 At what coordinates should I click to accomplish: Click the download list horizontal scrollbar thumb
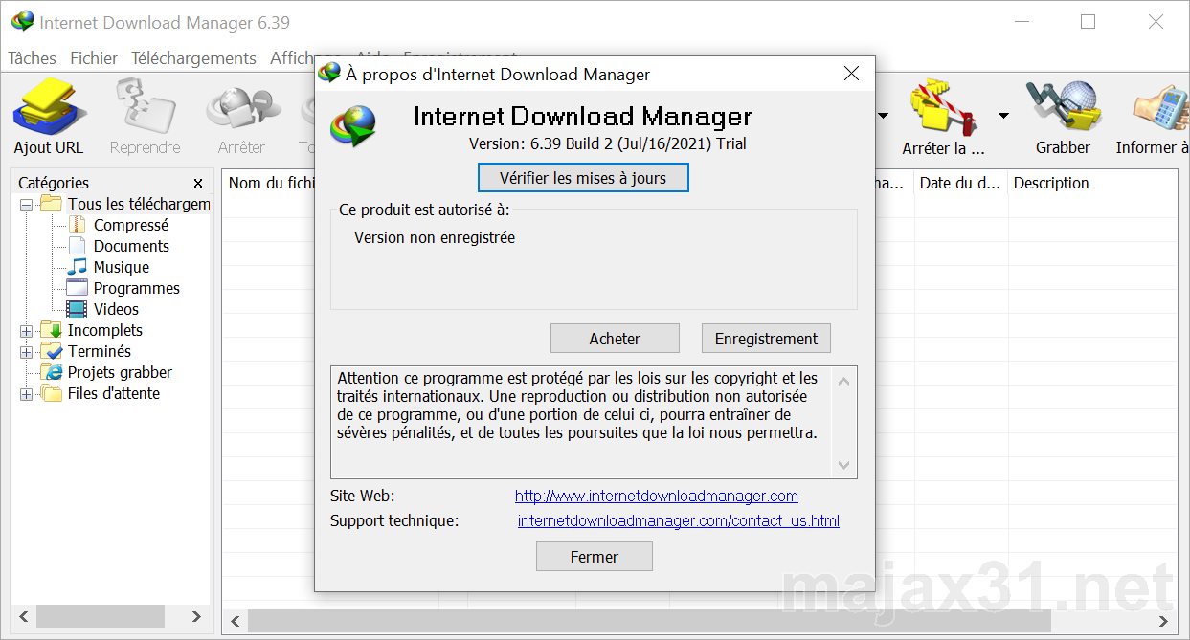click(x=651, y=622)
